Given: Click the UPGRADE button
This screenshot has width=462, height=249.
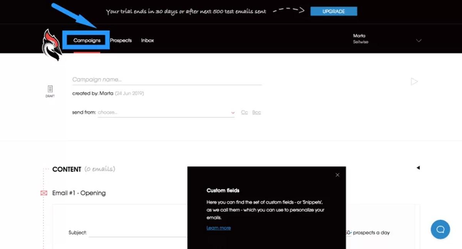Looking at the screenshot, I should click(x=334, y=12).
